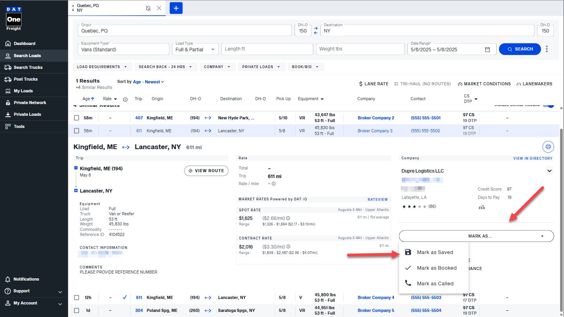The width and height of the screenshot is (564, 317).
Task: Click the muted bell alert icon on tab
Action: 148,8
